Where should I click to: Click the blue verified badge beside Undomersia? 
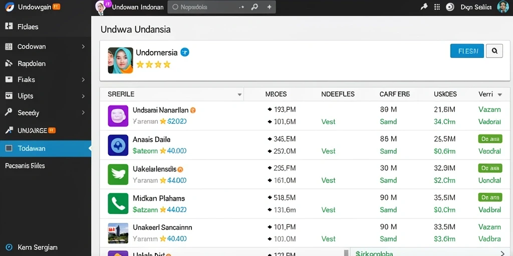(x=185, y=52)
